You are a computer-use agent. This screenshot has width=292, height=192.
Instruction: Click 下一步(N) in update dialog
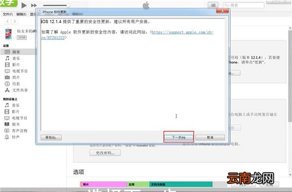tap(179, 138)
